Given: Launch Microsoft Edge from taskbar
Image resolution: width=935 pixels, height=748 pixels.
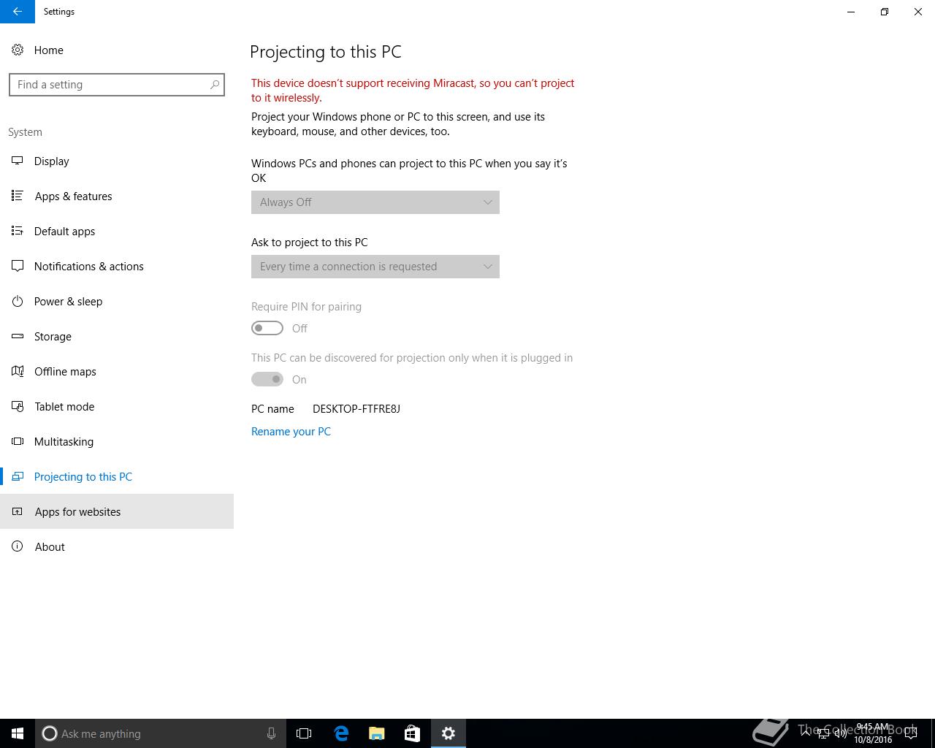Looking at the screenshot, I should [341, 733].
